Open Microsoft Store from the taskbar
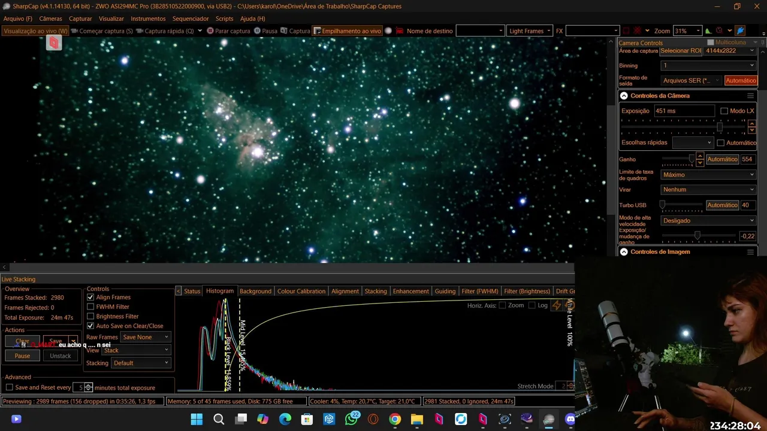This screenshot has width=767, height=431. pos(307,419)
